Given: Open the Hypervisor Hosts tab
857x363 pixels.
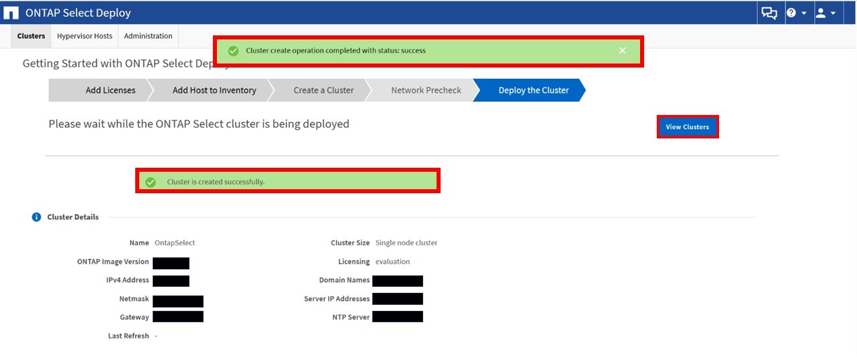Looking at the screenshot, I should 84,36.
